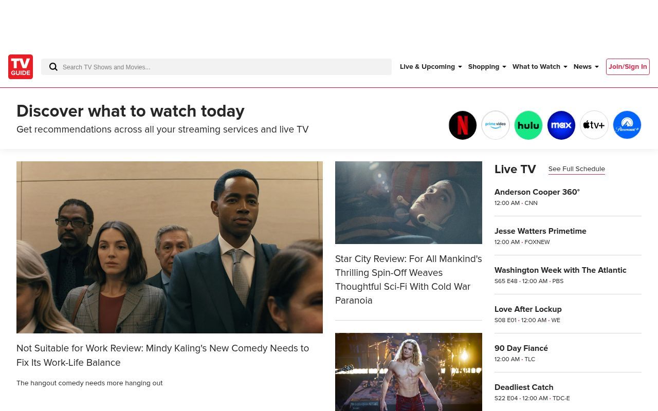Focus the Search TV Shows and Movies field
Viewport: 658px width, 411px height.
pos(216,67)
